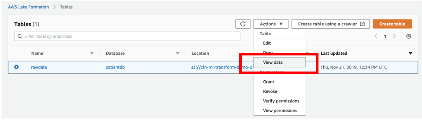
Task: Select Verify permissions menu item
Action: (x=281, y=101)
